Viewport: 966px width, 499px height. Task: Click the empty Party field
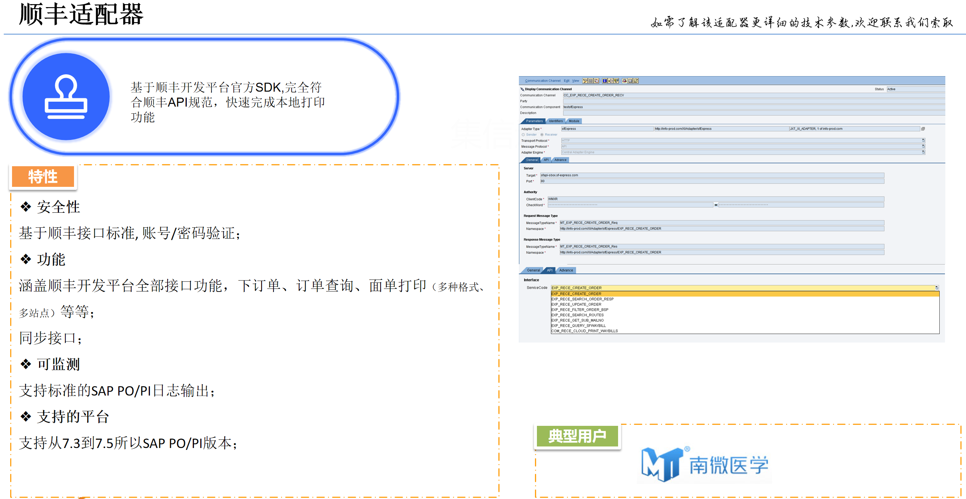tap(754, 101)
